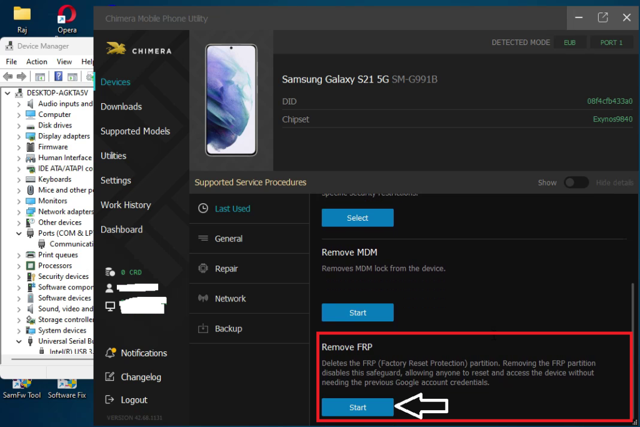Open File menu in Device Manager
Image resolution: width=640 pixels, height=427 pixels.
pyautogui.click(x=11, y=62)
